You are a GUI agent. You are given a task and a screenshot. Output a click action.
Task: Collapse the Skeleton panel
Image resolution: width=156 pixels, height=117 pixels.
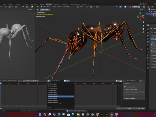pos(153,36)
